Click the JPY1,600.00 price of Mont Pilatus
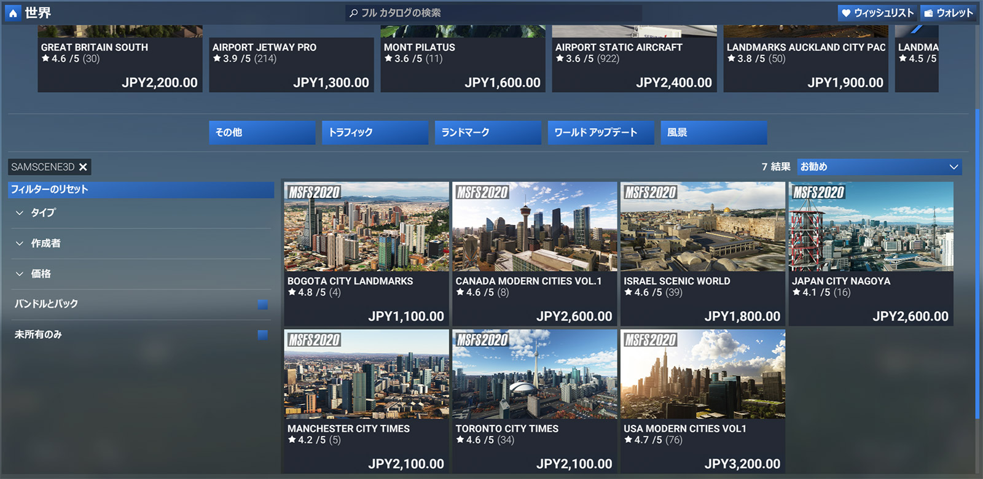 tap(503, 83)
